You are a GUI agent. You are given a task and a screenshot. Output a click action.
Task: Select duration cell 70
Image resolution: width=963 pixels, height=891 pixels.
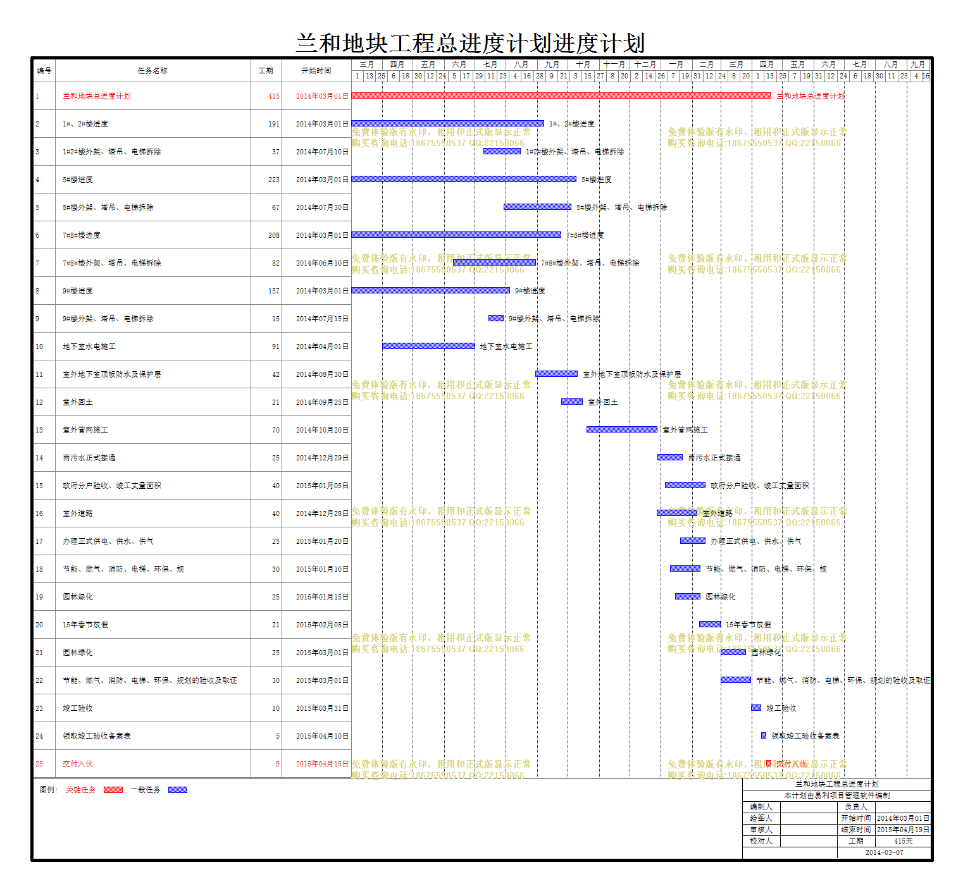(x=276, y=430)
